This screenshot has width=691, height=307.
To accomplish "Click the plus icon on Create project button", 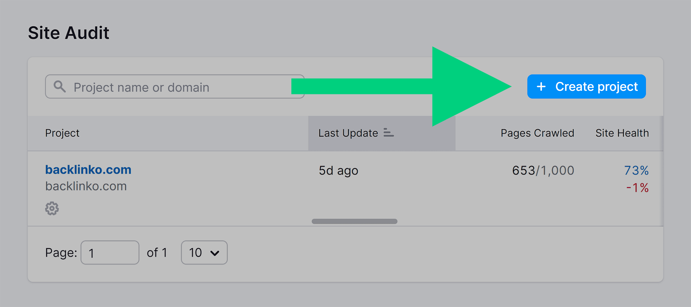I will [538, 86].
